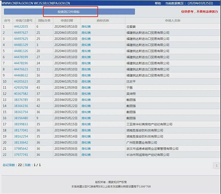
Task: Open registration number 38130642
Action: click(21, 142)
